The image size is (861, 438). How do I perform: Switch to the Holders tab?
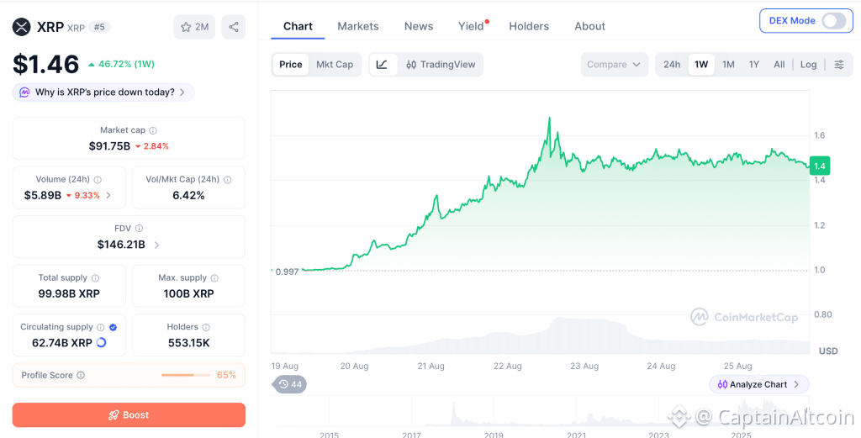[529, 26]
